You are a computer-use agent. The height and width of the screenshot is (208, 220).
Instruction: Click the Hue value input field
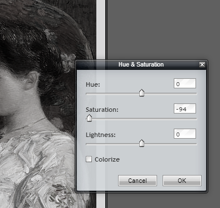[185, 83]
